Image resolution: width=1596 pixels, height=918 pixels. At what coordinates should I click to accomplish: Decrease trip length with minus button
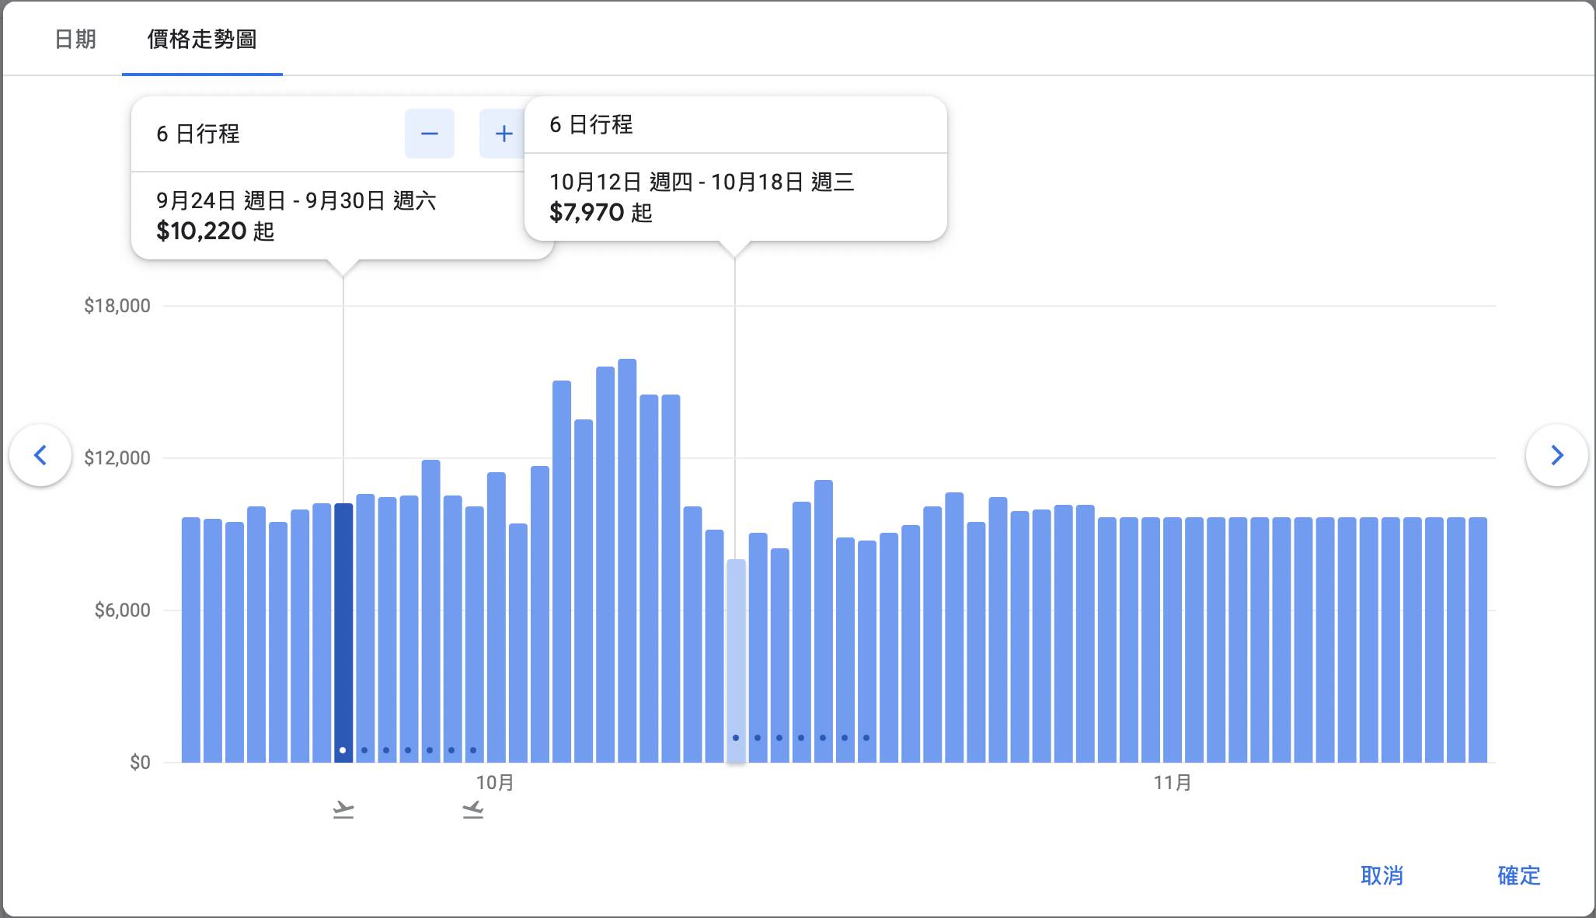click(430, 134)
